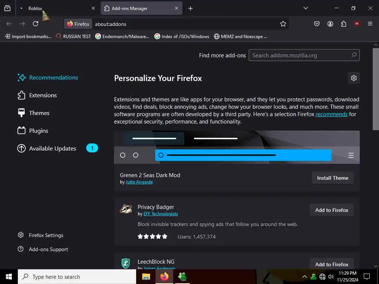This screenshot has height=284, width=379.
Task: Open the add-ons tools gear dropdown
Action: point(354,78)
